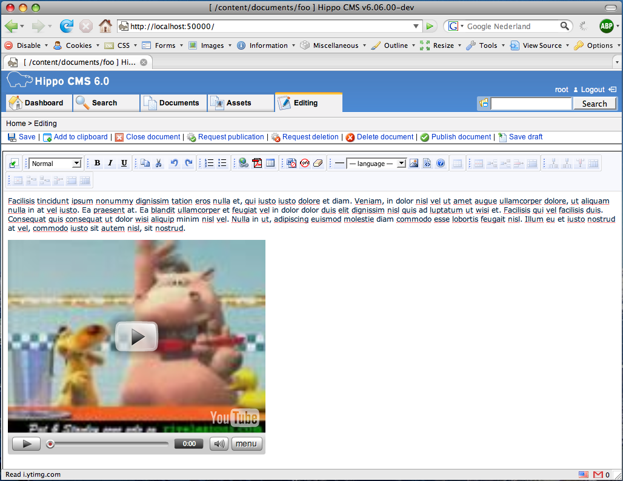Click the eraser remove-format icon
The width and height of the screenshot is (623, 481).
[318, 163]
